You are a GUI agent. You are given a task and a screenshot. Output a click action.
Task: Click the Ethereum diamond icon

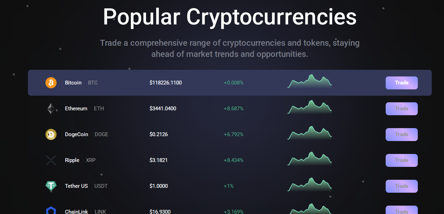coord(51,109)
